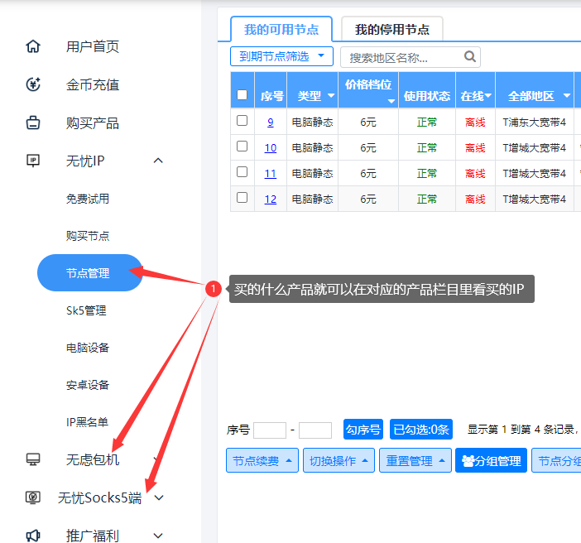Select 购买节点 submenu item
Image resolution: width=581 pixels, height=543 pixels.
pos(88,236)
